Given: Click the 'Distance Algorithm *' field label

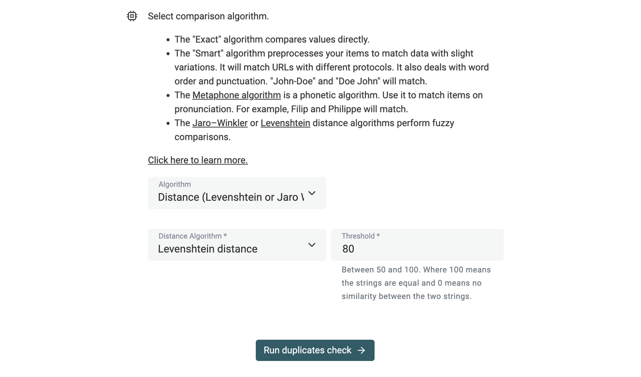Looking at the screenshot, I should pos(192,236).
